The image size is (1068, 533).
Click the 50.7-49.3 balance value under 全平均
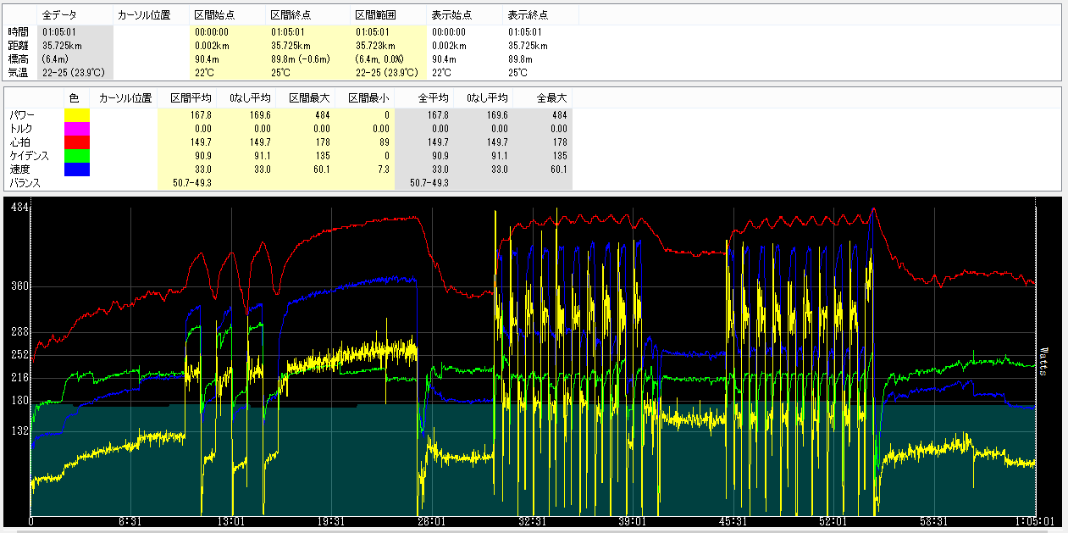[429, 183]
